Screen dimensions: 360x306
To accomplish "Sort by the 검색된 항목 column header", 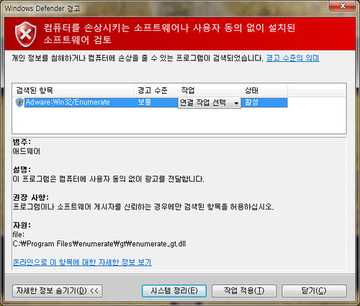I will (73, 90).
